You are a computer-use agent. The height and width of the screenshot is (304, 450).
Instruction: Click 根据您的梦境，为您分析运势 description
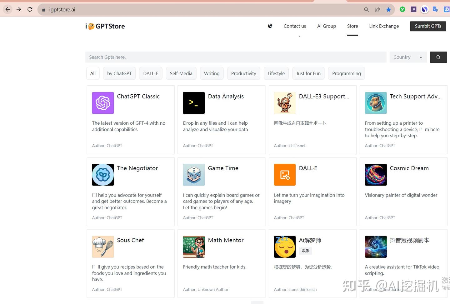tap(304, 267)
